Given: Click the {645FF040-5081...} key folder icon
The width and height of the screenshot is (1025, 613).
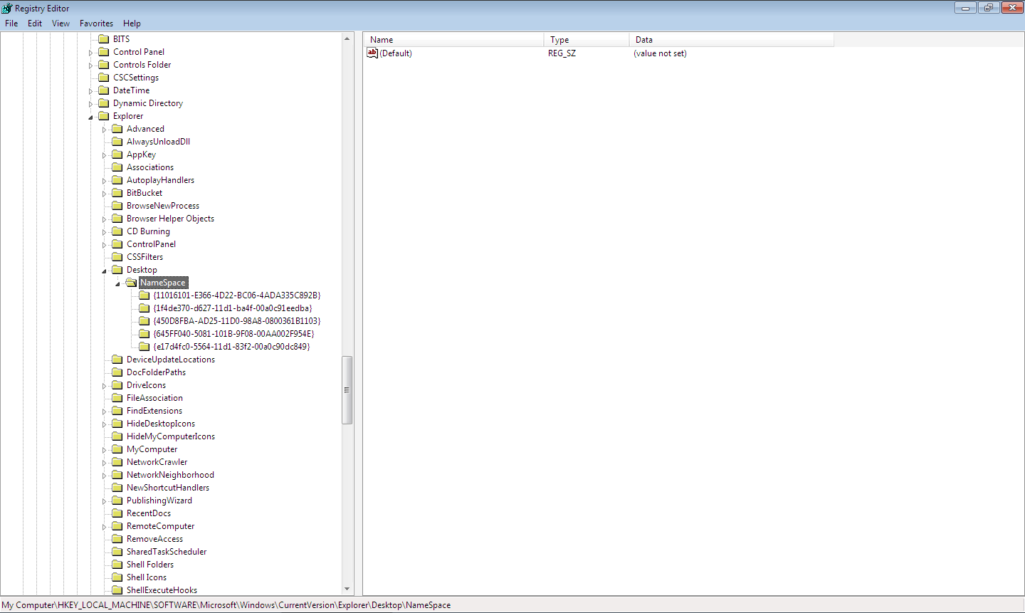Looking at the screenshot, I should pyautogui.click(x=144, y=334).
